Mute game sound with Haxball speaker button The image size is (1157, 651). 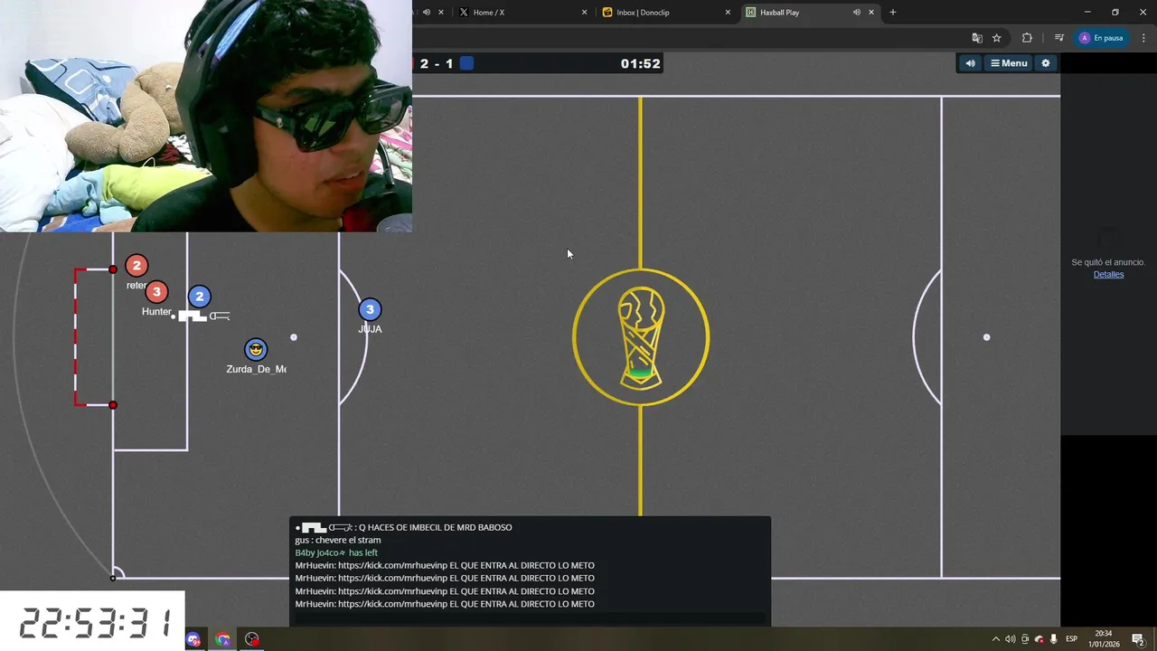[970, 63]
